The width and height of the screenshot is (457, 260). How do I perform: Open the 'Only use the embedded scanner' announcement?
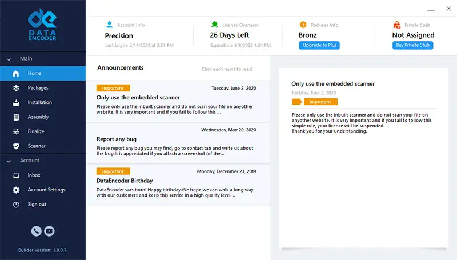coord(178,102)
